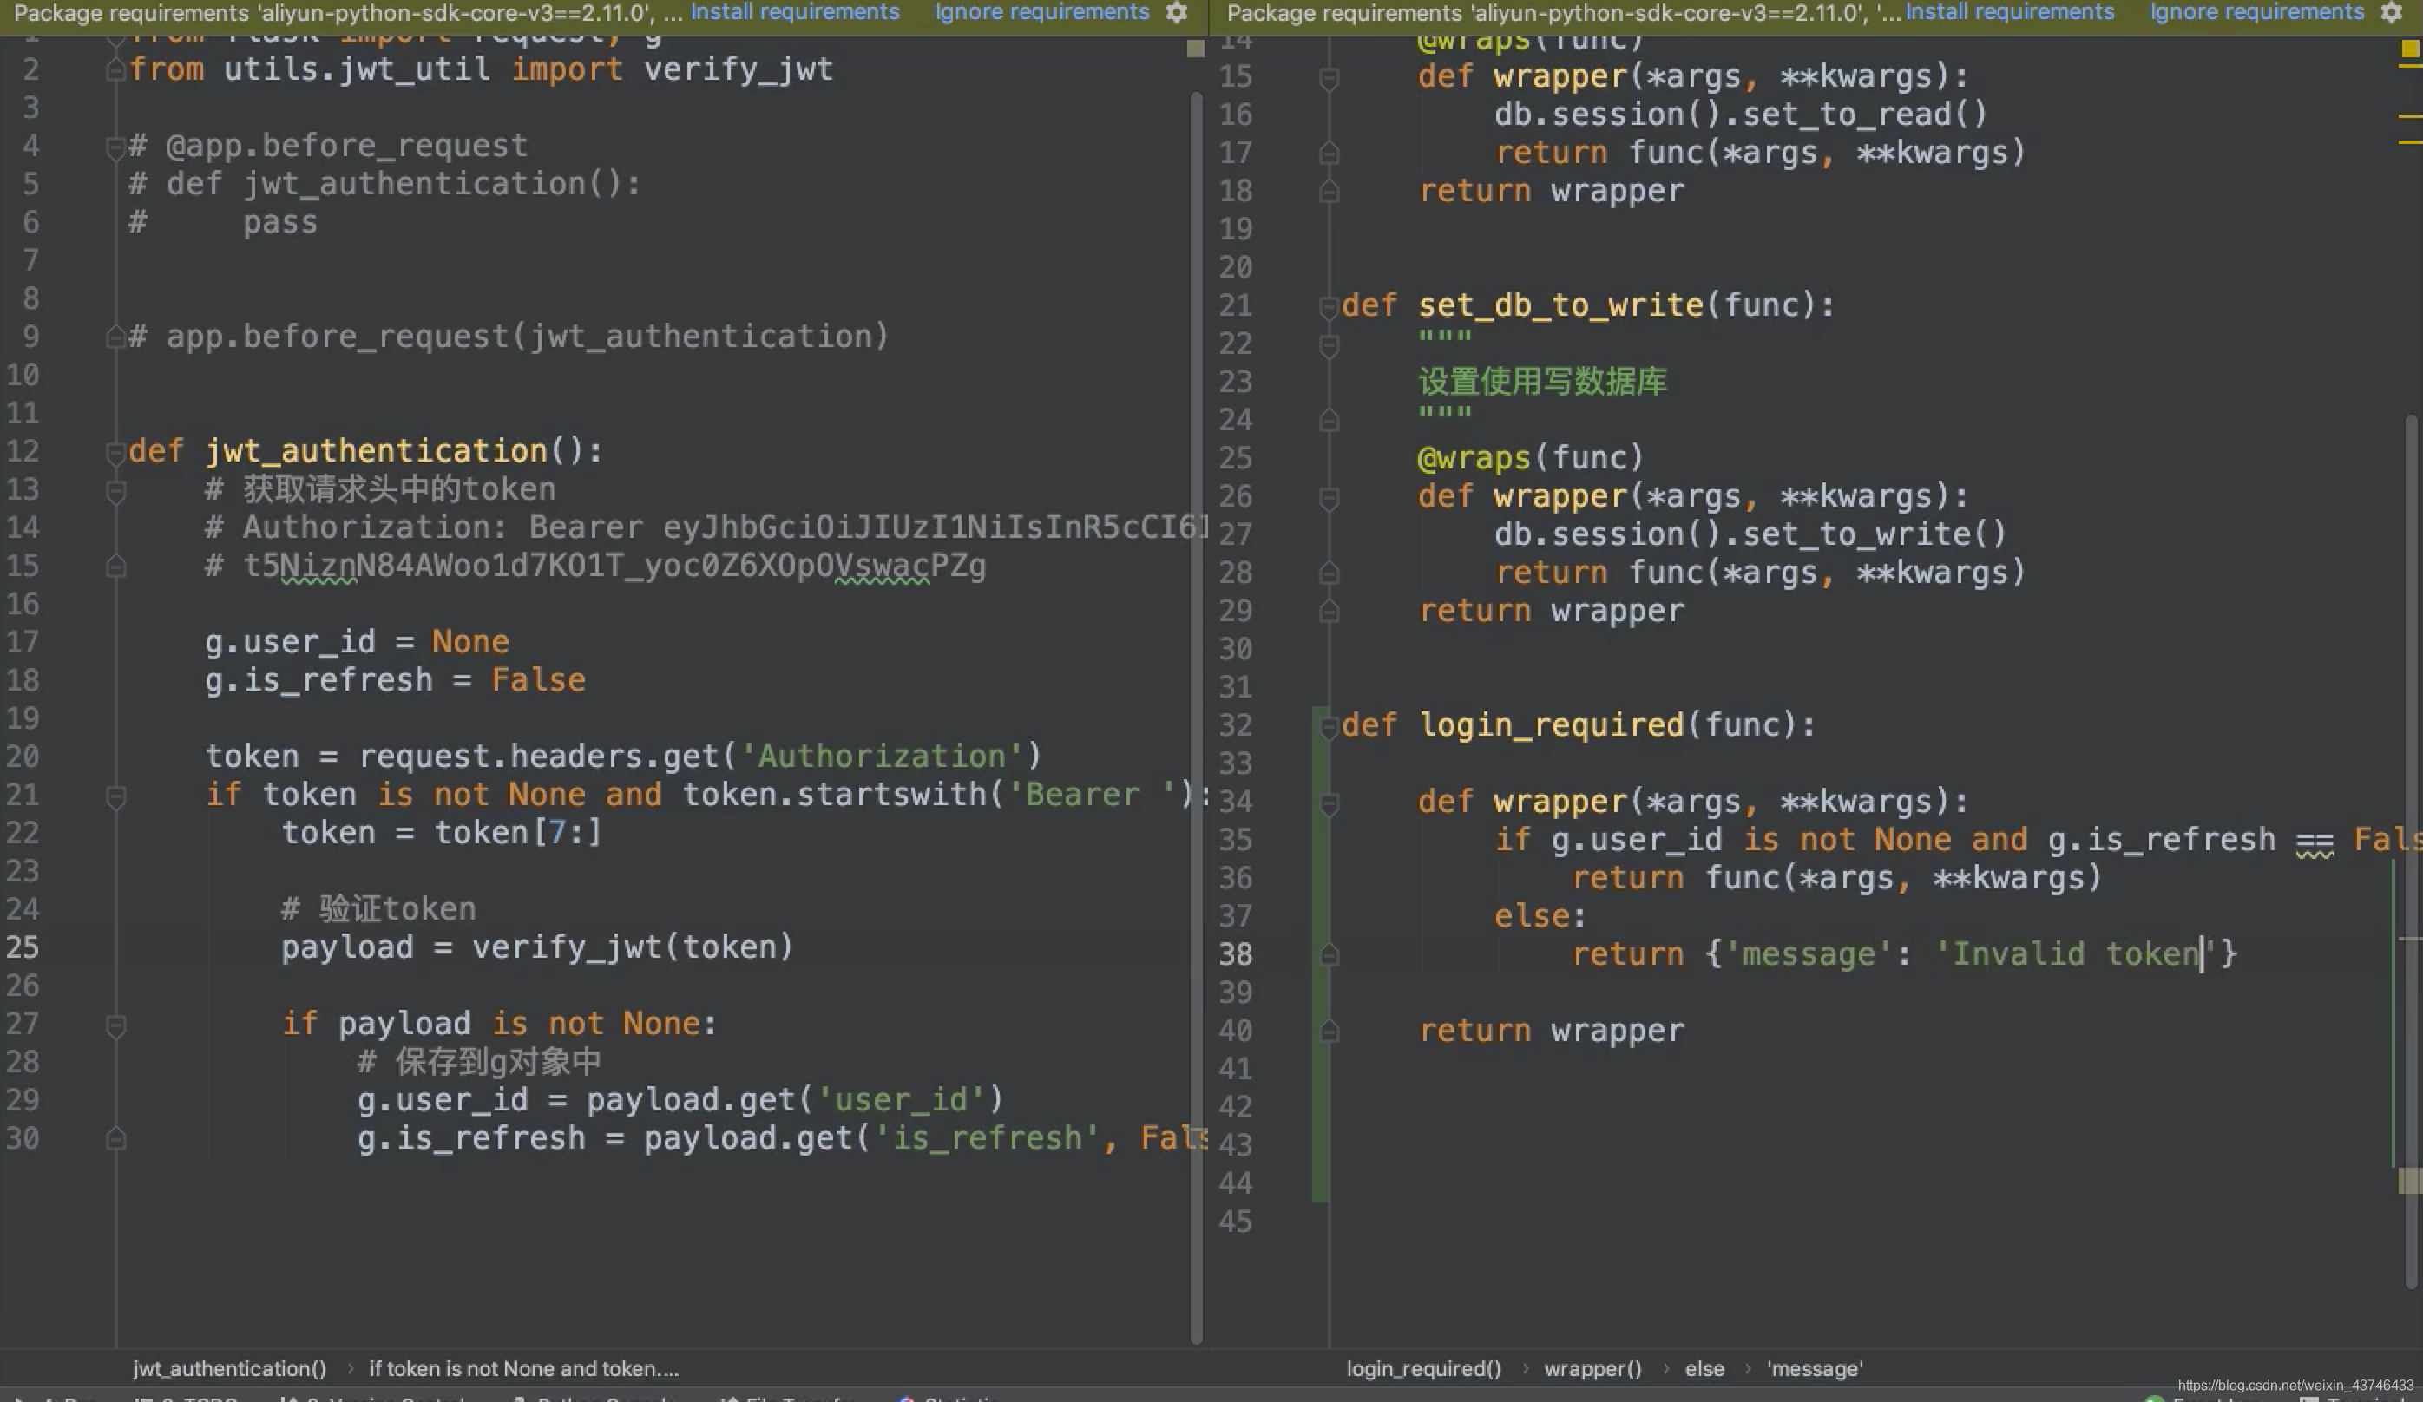Click right editor yellow inspection status indicator

[2409, 49]
